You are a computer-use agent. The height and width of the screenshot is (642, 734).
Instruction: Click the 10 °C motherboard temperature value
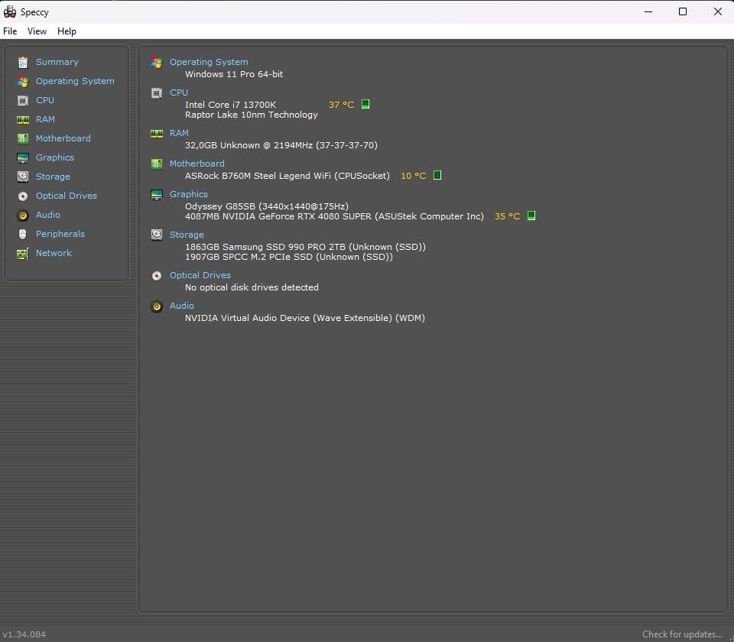pyautogui.click(x=414, y=176)
